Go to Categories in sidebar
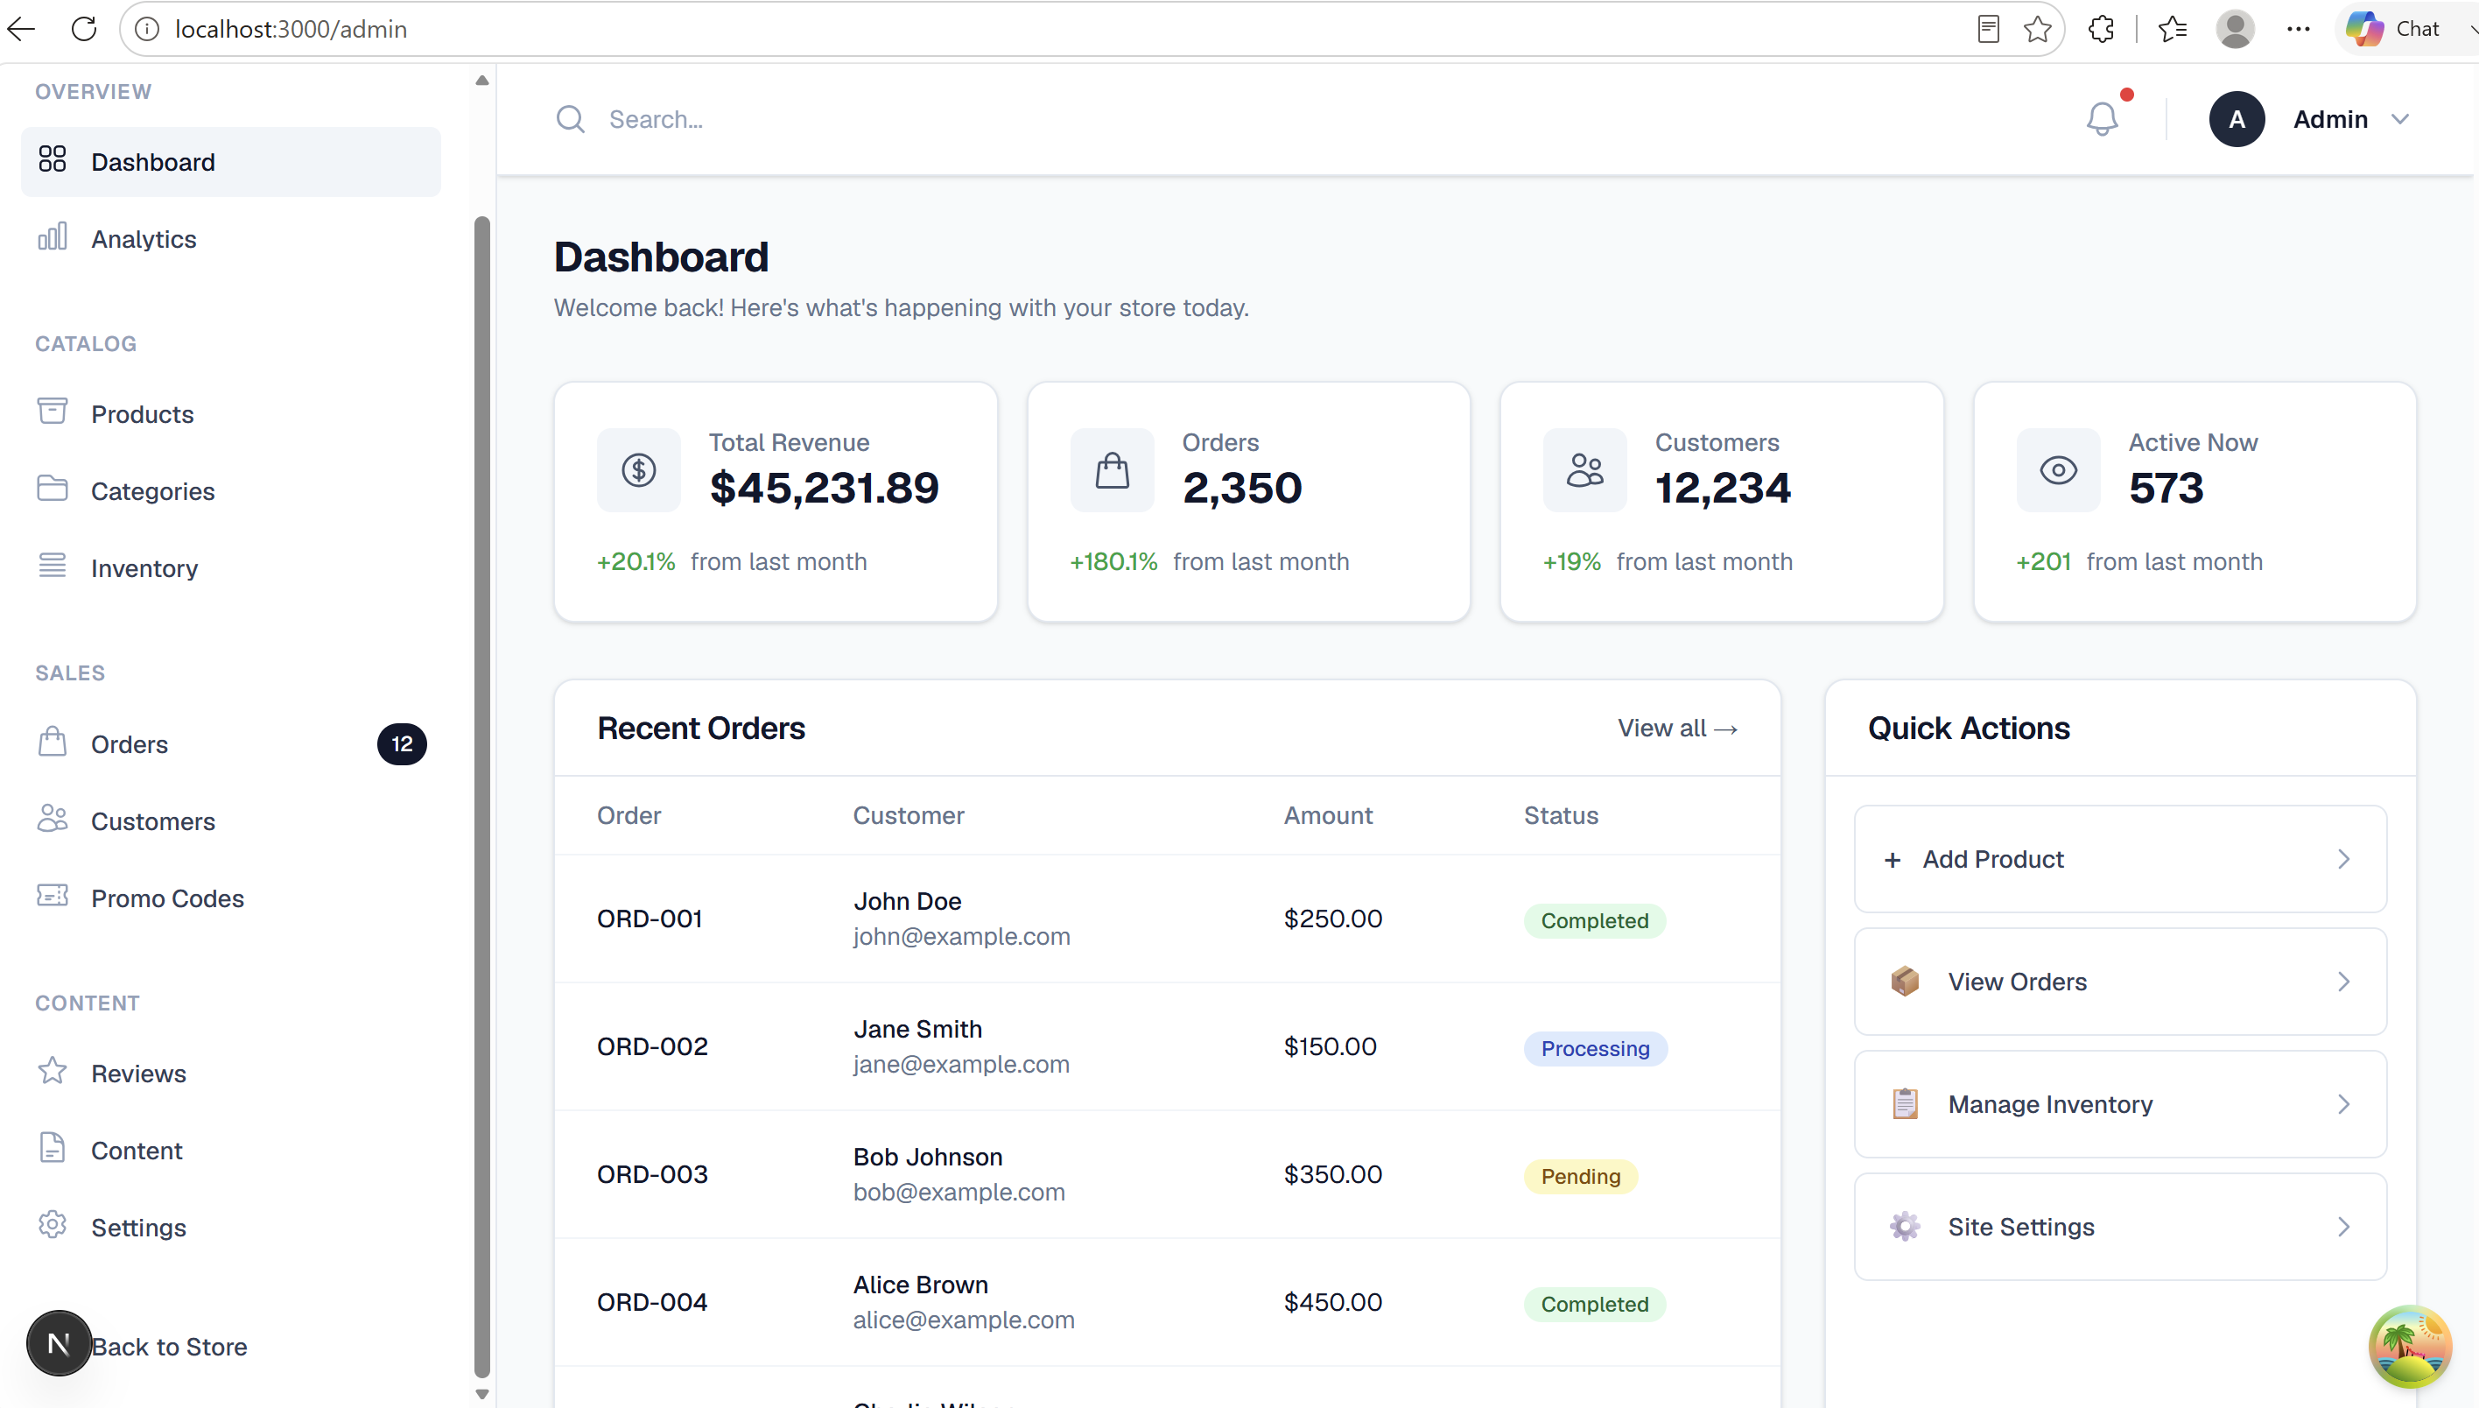Viewport: 2479px width, 1408px height. tap(231, 491)
